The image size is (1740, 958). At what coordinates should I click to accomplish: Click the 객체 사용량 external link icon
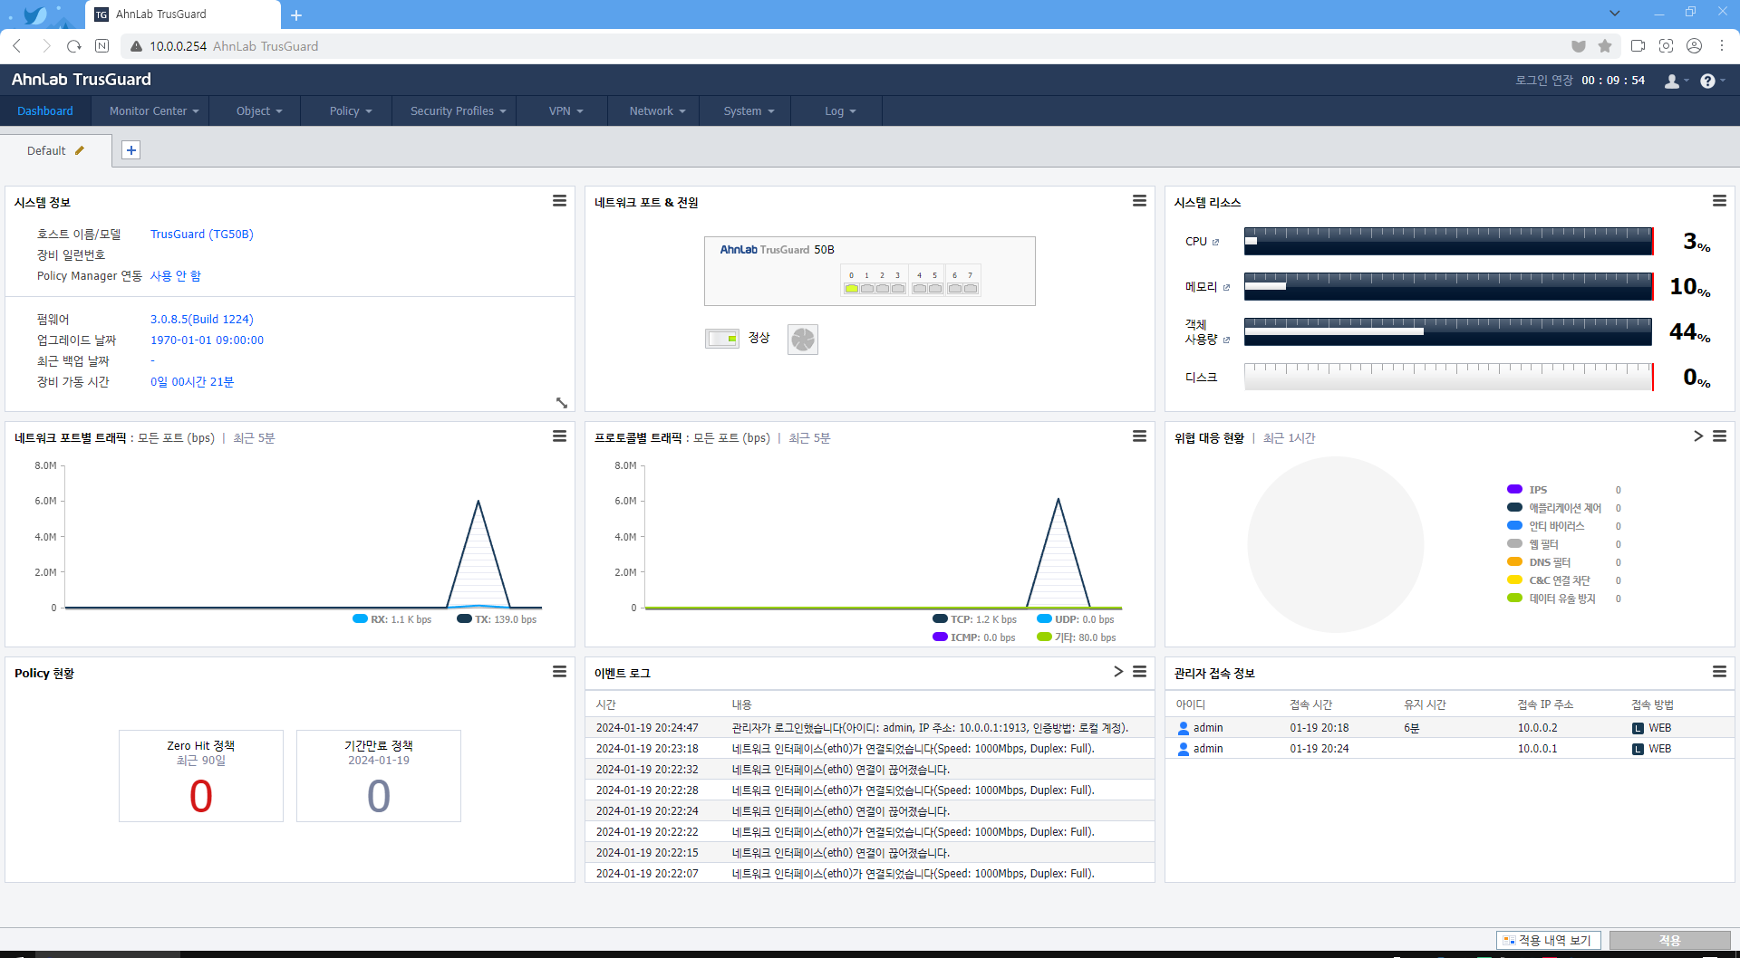[x=1226, y=340]
